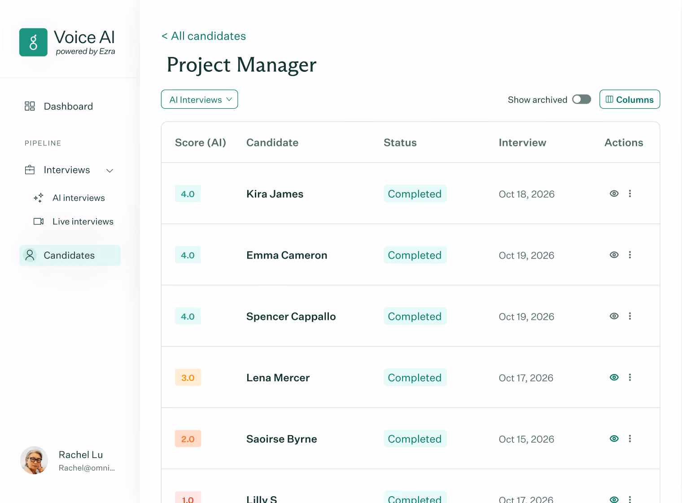Viewport: 682px width, 503px height.
Task: Click the Project Manager page title
Action: (241, 65)
